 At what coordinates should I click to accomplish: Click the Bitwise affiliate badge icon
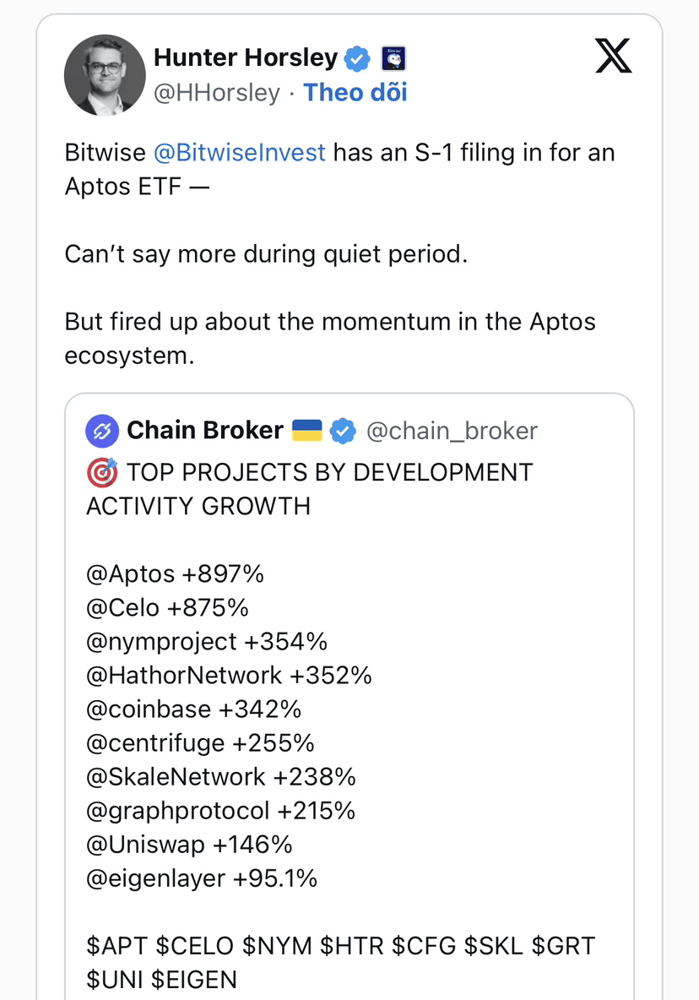(x=393, y=58)
